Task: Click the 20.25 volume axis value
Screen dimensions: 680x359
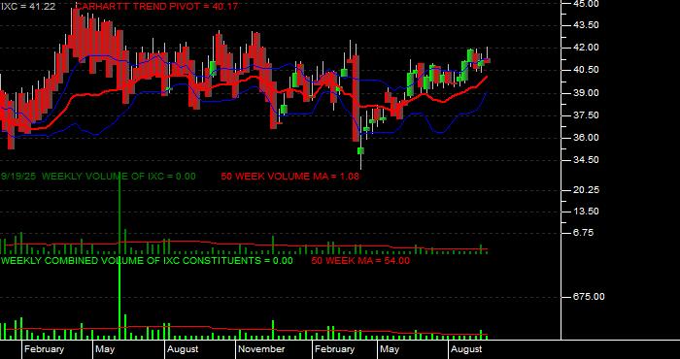Action: (586, 189)
